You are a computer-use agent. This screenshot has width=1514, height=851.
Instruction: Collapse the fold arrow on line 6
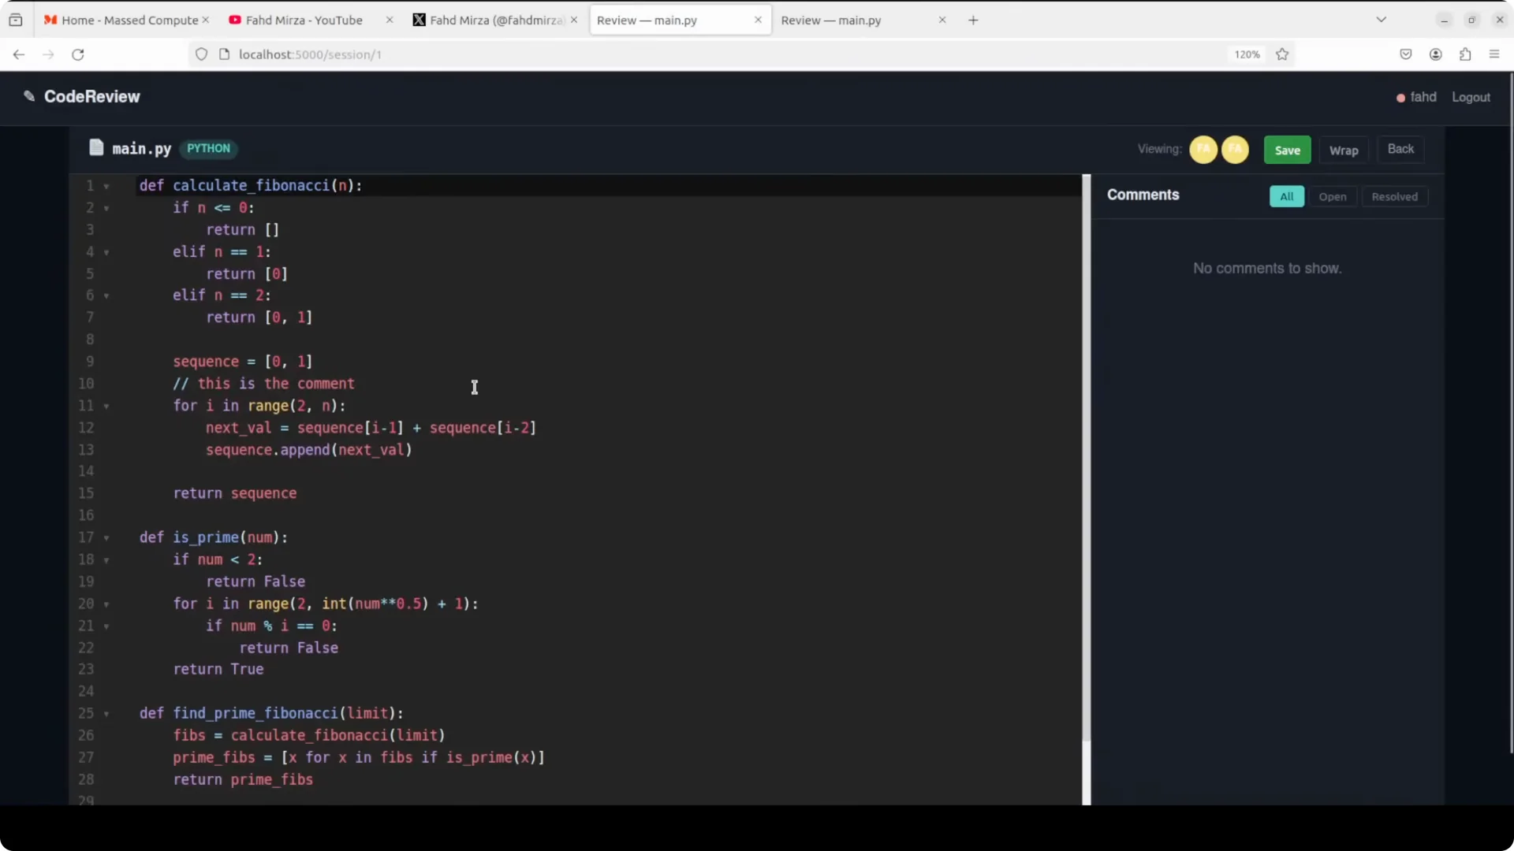106,296
